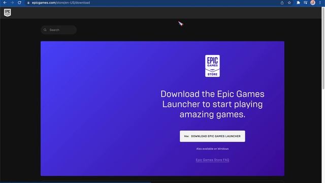Viewport: 325px width, 183px height.
Task: Open the media control queue icon
Action: pyautogui.click(x=306, y=3)
